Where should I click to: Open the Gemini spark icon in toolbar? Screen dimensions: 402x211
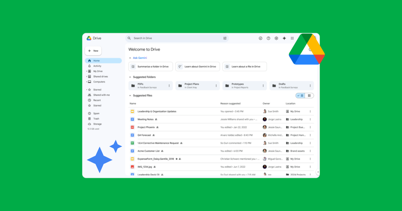(284, 38)
